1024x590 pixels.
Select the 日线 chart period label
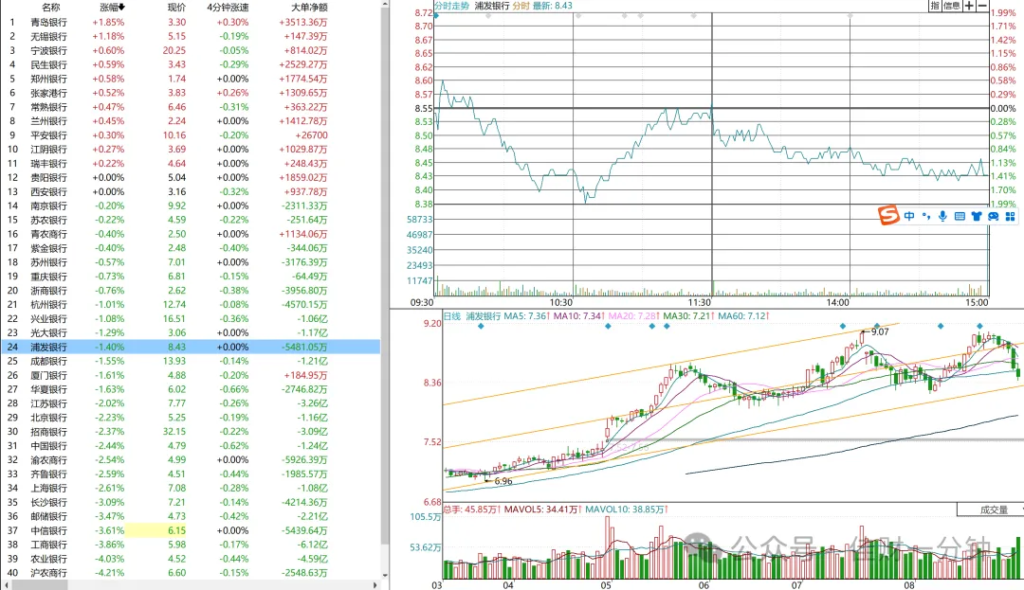[x=452, y=316]
